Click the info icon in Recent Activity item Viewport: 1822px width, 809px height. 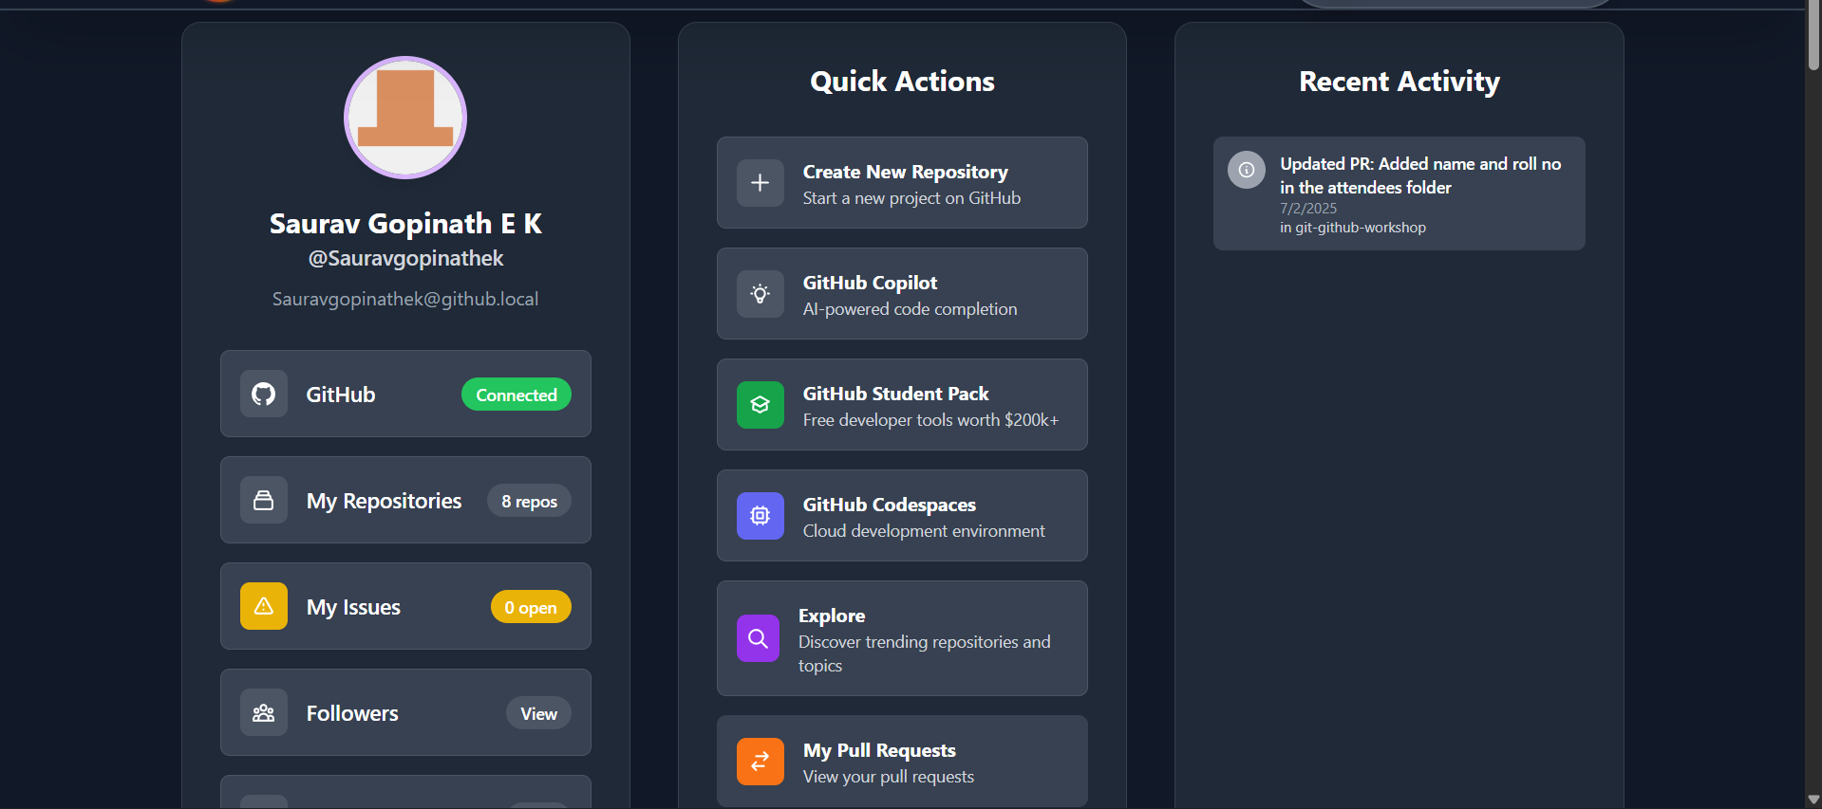coord(1247,170)
